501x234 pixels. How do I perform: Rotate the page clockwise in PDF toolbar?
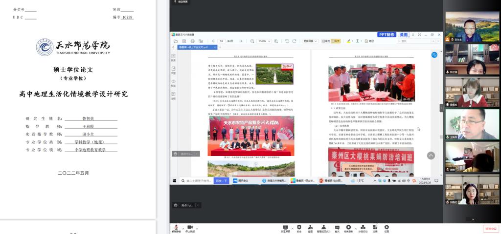295,41
